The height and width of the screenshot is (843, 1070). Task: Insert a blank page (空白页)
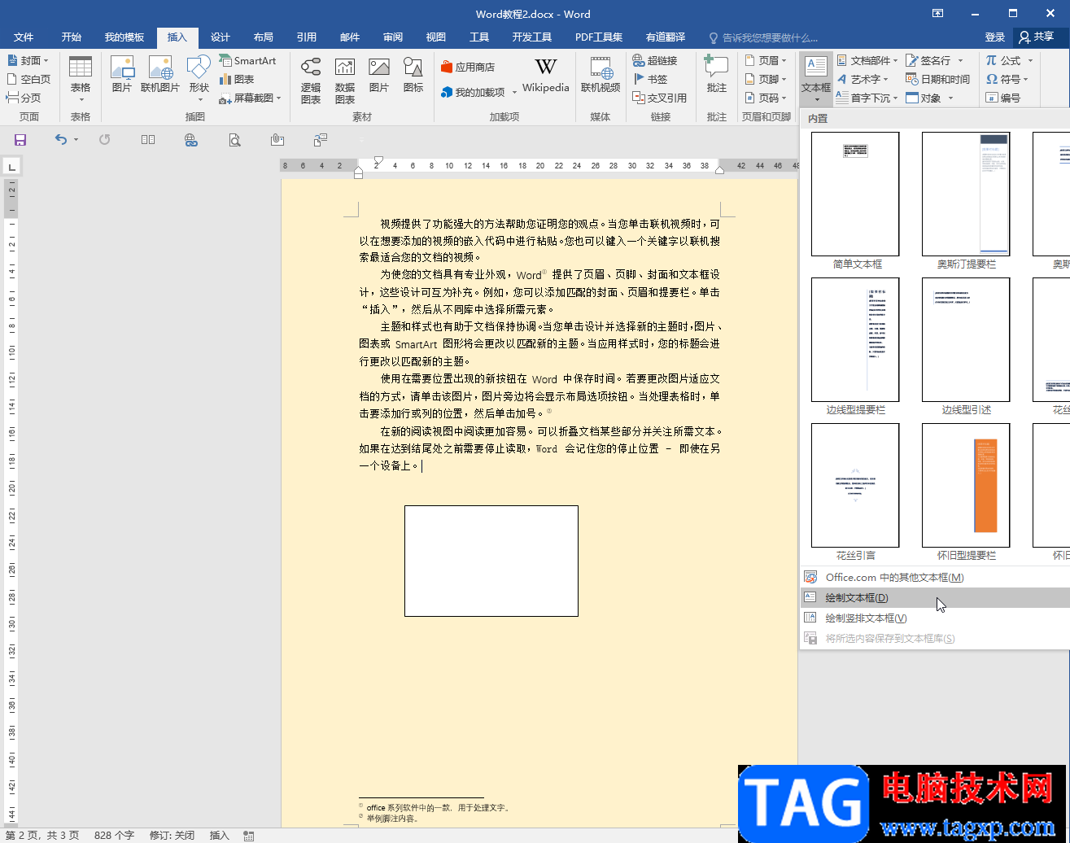(x=28, y=79)
